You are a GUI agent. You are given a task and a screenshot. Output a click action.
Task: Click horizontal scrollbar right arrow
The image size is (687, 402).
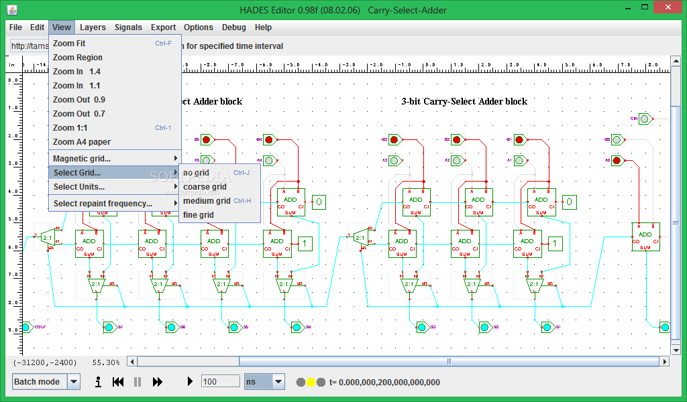665,361
